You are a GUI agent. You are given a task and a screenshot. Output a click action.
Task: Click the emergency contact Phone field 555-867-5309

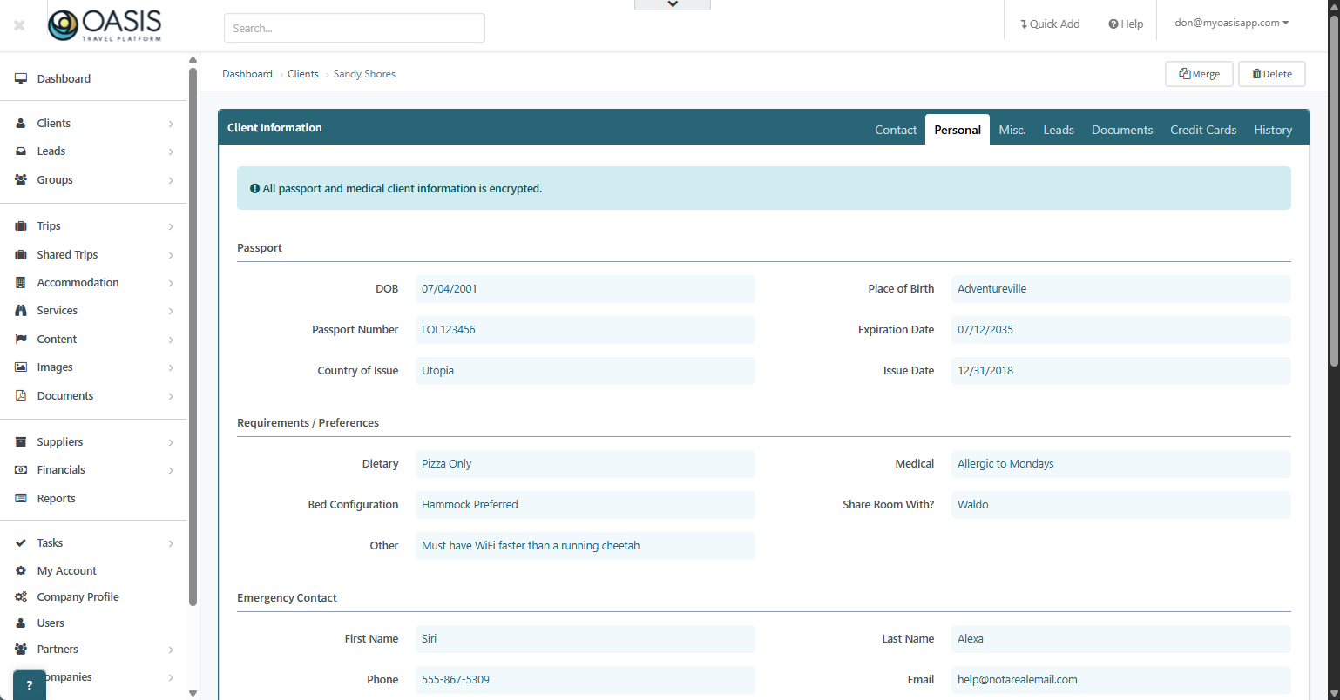585,680
